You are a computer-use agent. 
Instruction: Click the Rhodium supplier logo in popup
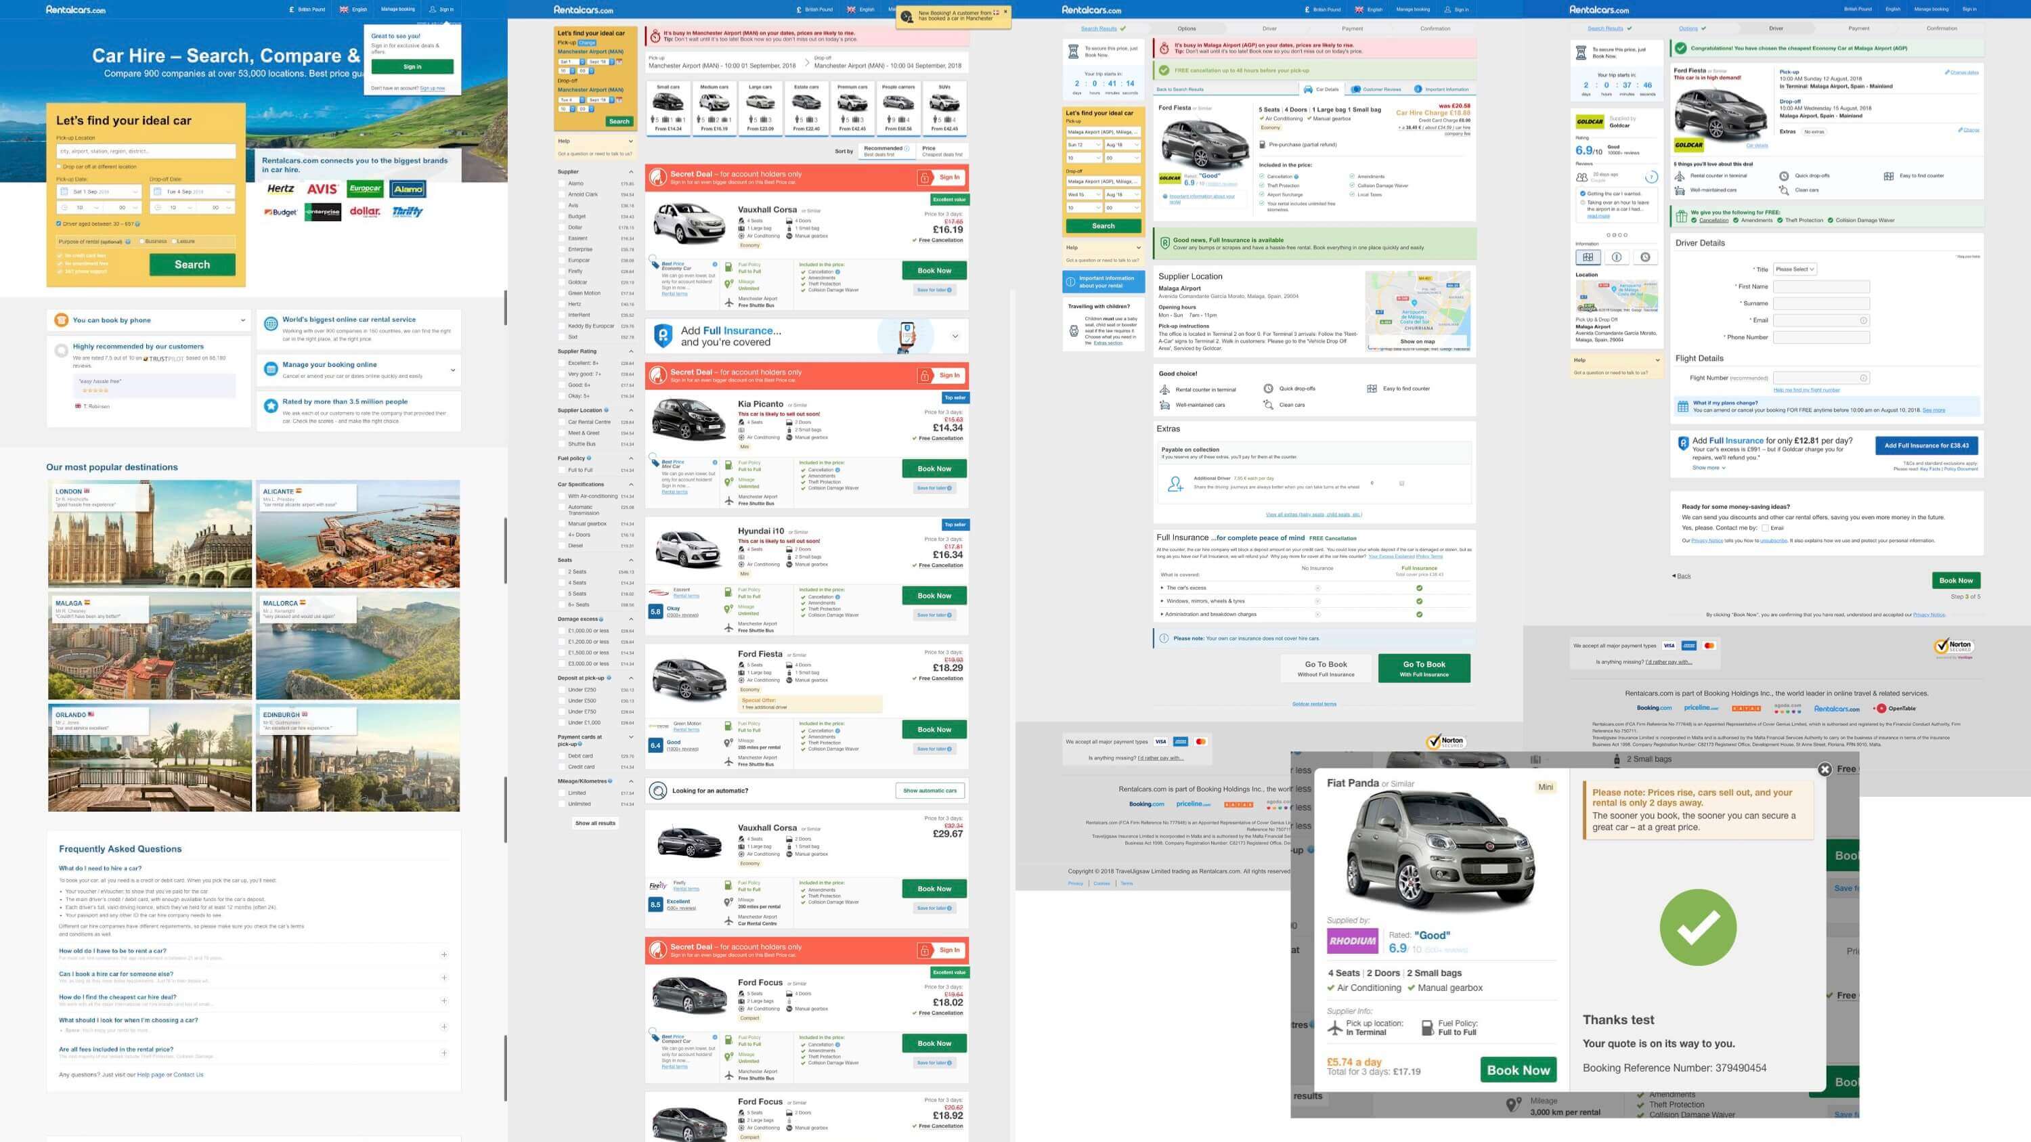point(1352,941)
